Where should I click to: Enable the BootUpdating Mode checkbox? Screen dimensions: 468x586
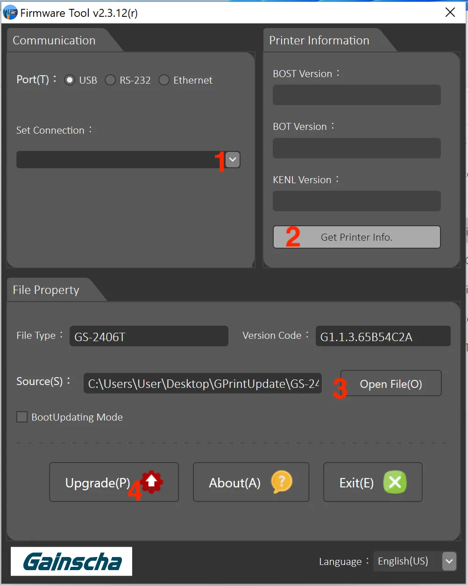(22, 417)
